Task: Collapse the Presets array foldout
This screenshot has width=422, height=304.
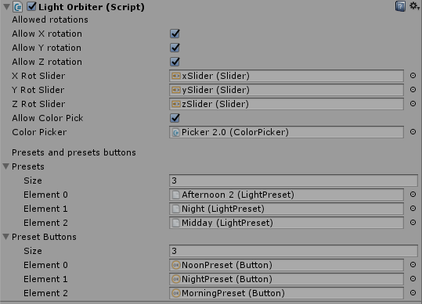Action: 6,166
